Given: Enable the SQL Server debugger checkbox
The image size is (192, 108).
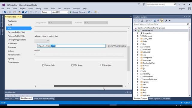Looking at the screenshot, I should [73, 65].
